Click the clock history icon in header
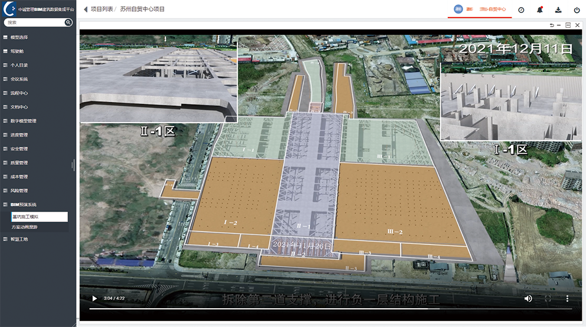 coord(521,10)
